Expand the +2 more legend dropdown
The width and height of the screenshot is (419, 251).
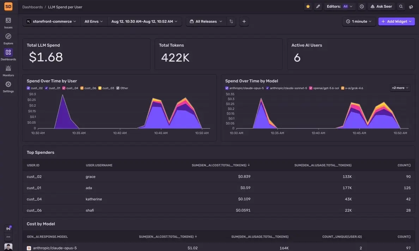[x=400, y=88]
